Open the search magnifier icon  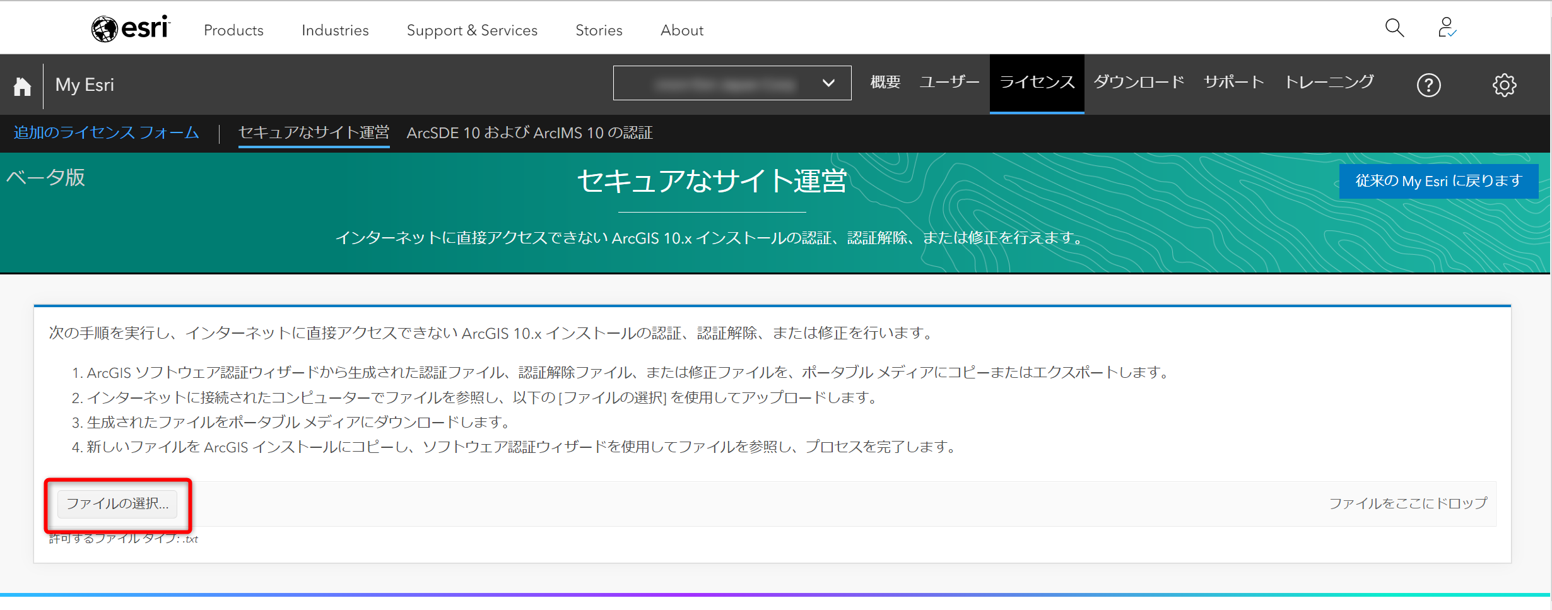1394,28
